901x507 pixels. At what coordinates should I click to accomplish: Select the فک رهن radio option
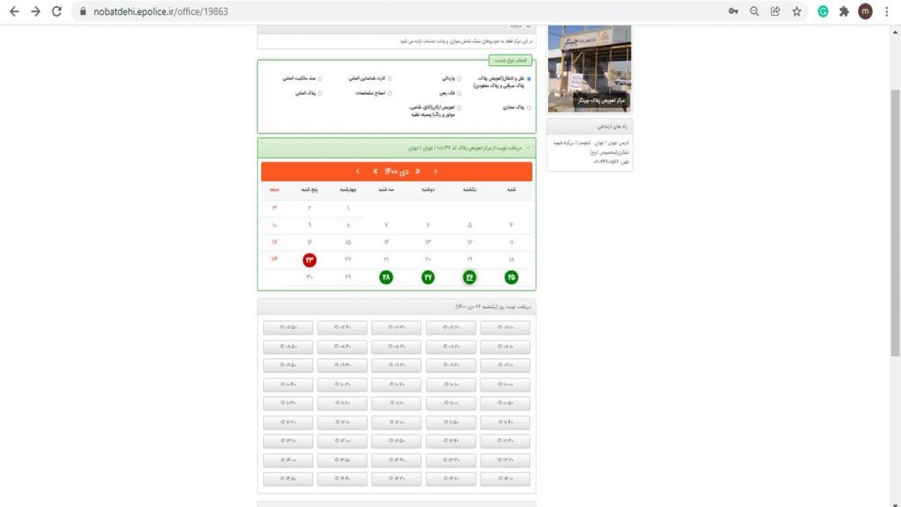[458, 92]
